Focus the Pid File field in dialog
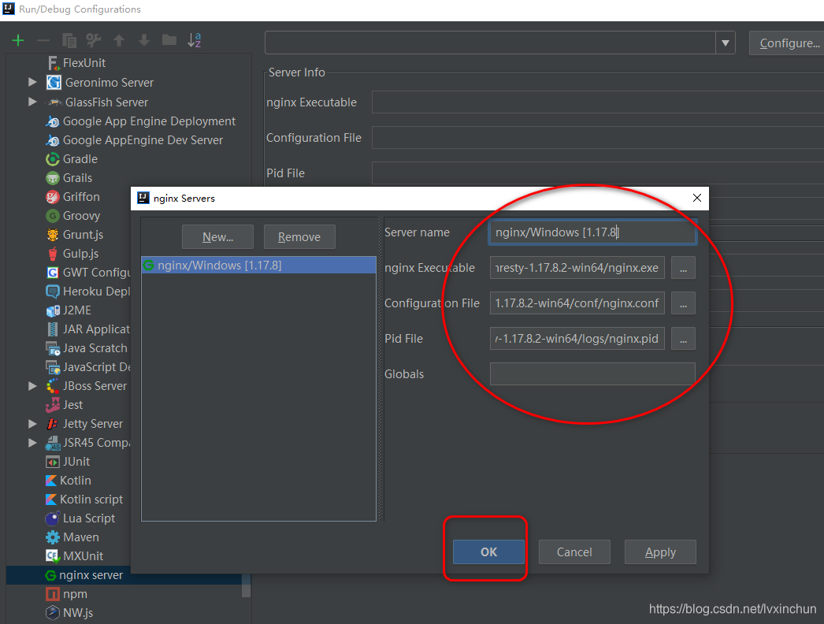 coord(577,339)
